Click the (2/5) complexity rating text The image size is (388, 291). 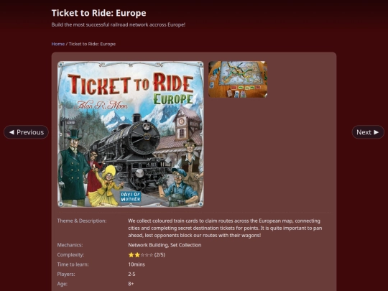pyautogui.click(x=160, y=254)
